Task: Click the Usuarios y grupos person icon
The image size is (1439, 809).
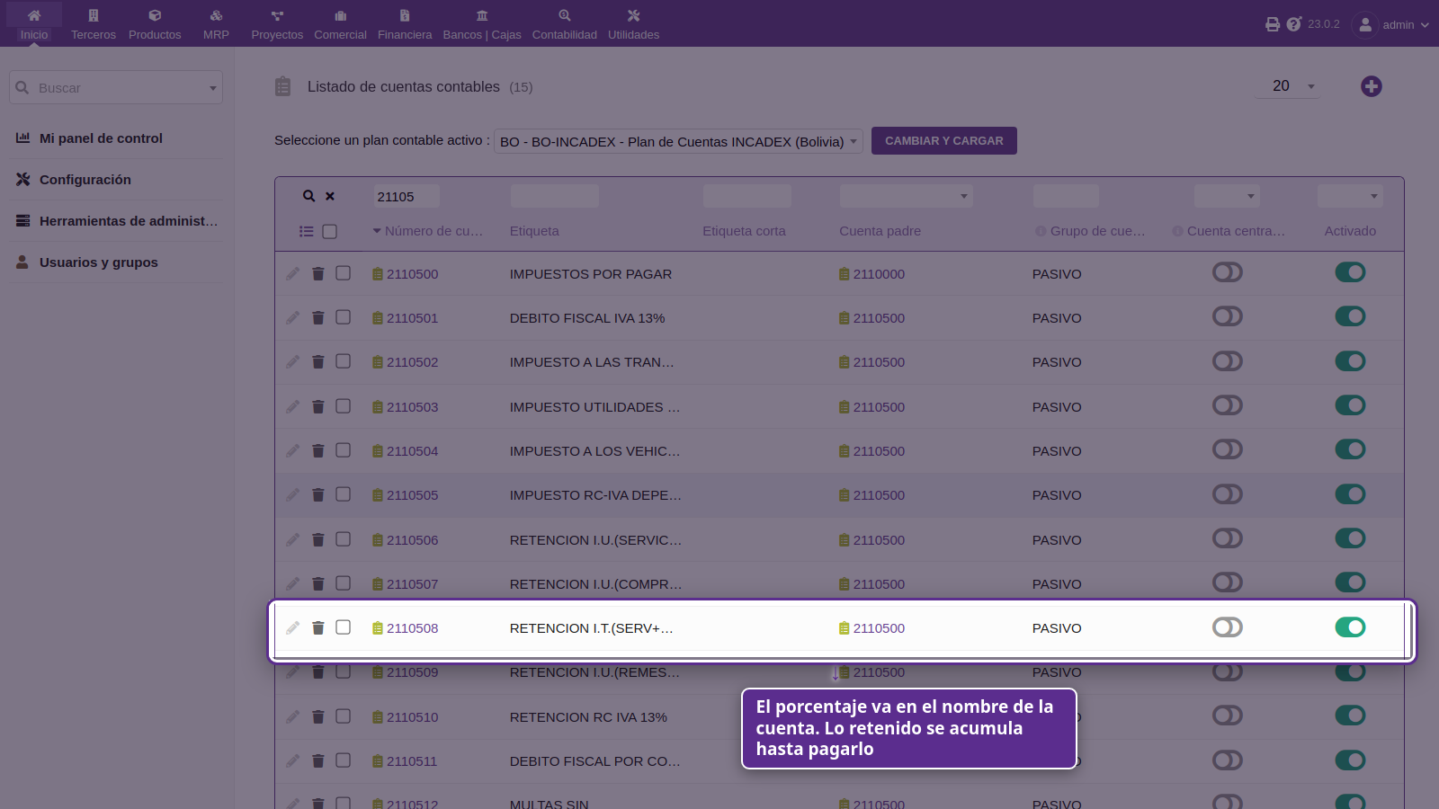Action: [x=22, y=262]
